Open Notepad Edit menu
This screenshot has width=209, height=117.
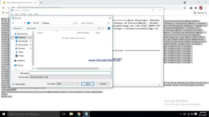click(17, 14)
